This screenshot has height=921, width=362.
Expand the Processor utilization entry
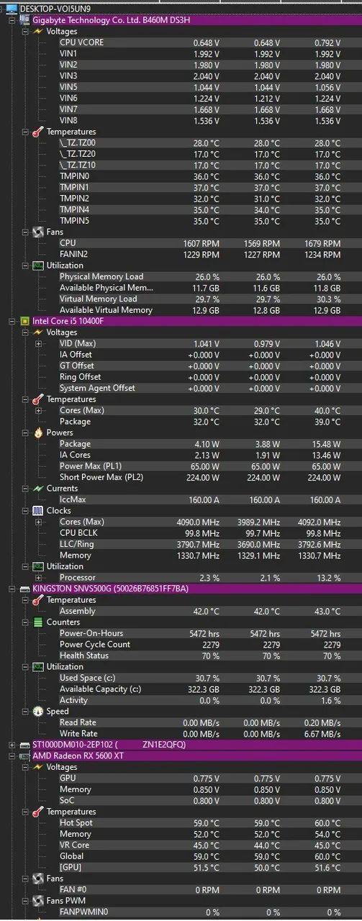38,578
